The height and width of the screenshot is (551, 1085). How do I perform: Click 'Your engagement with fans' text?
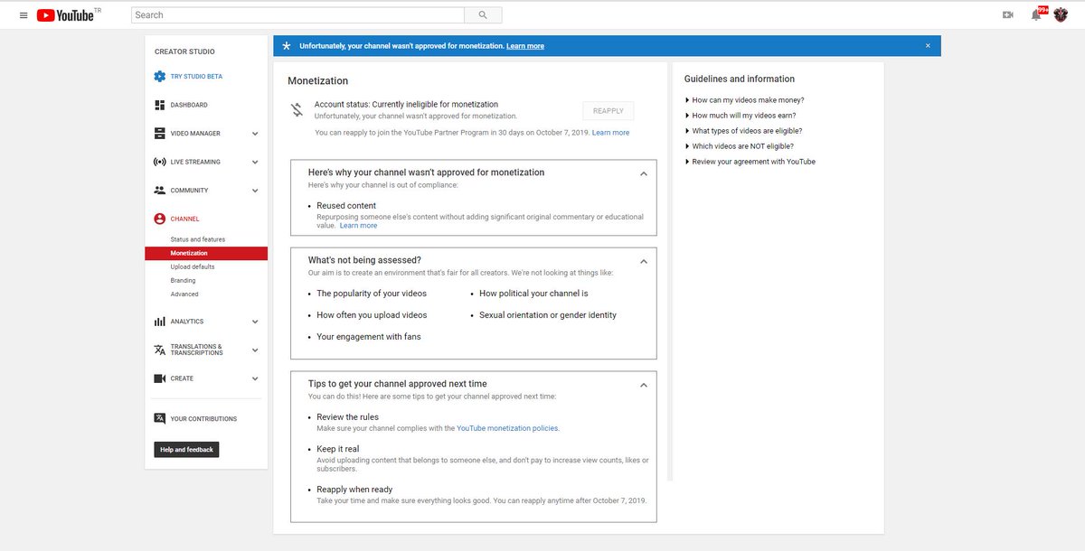pyautogui.click(x=368, y=337)
